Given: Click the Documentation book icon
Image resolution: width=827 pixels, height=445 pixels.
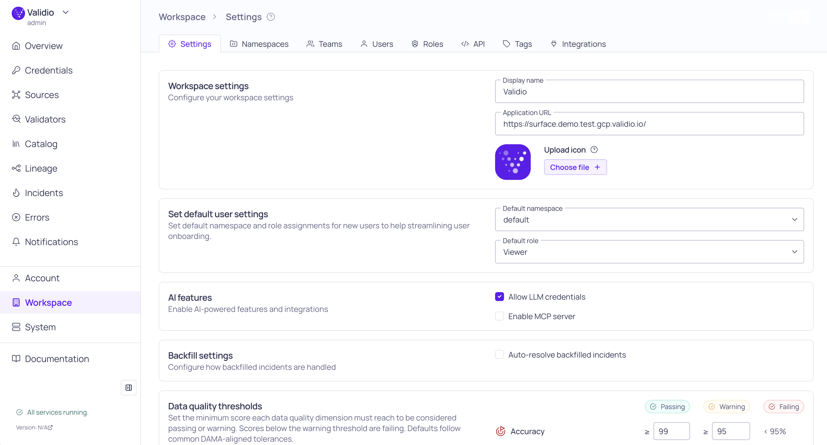Looking at the screenshot, I should point(16,359).
